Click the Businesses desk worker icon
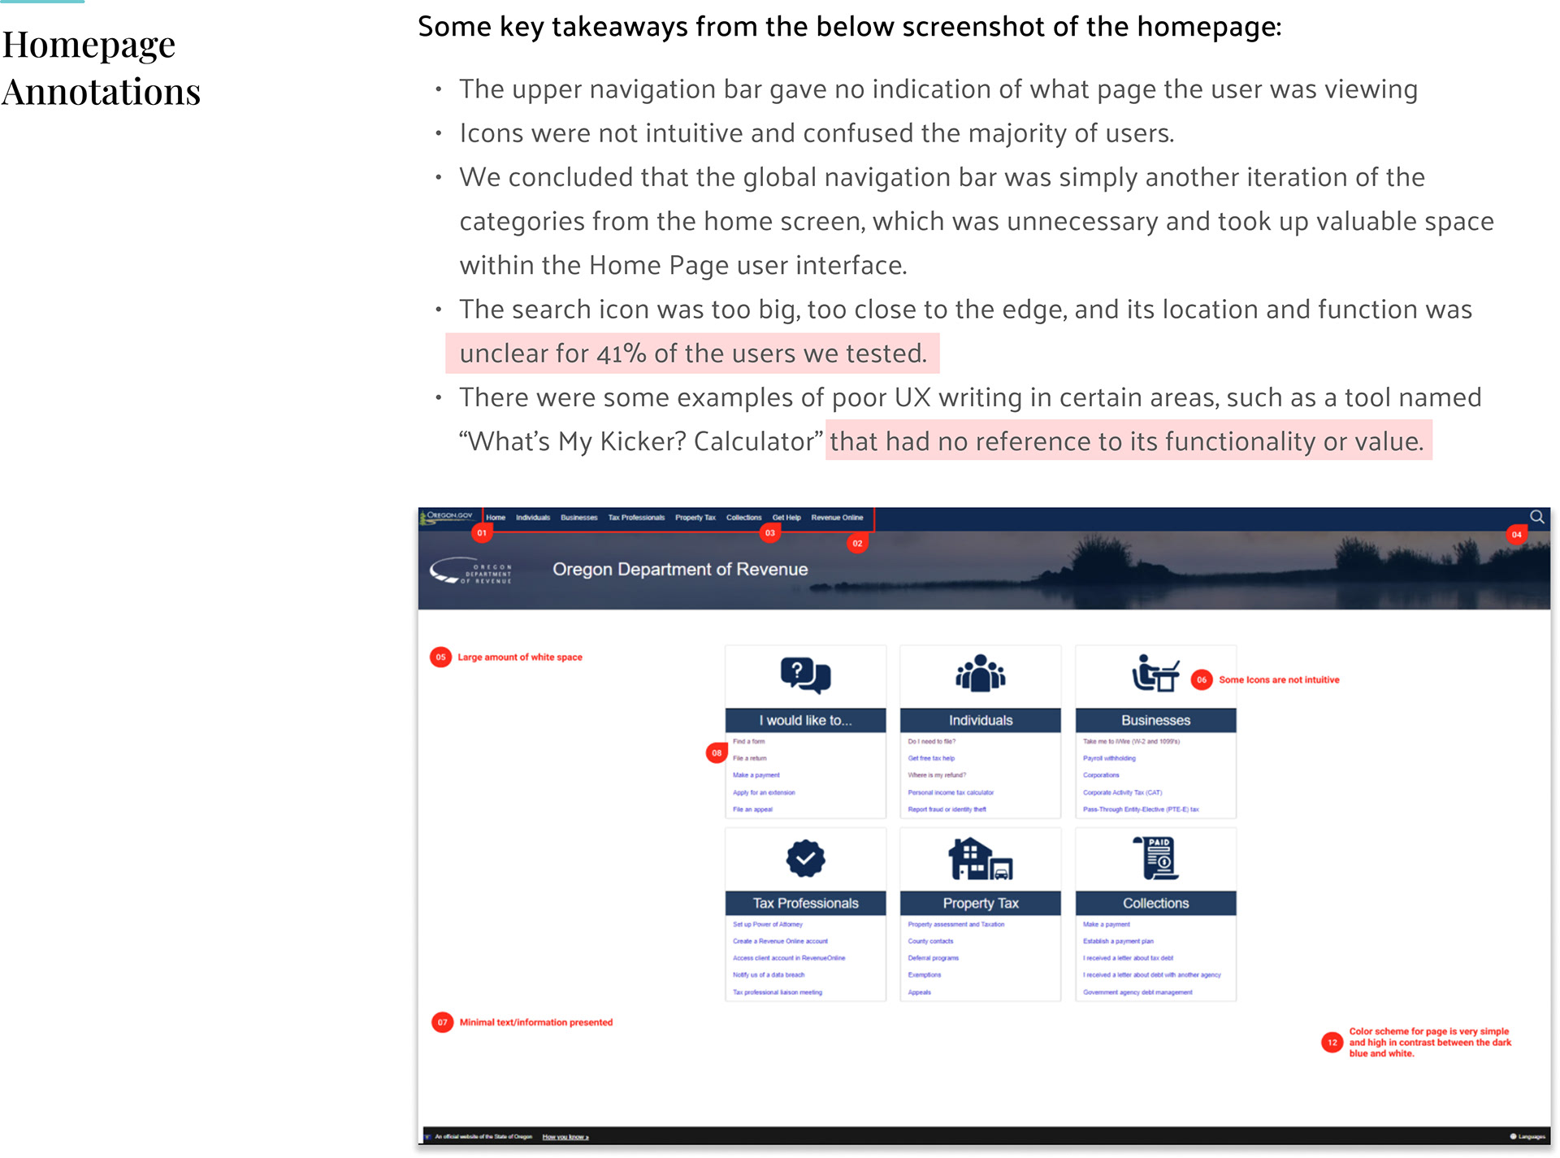1560x1158 pixels. tap(1155, 674)
